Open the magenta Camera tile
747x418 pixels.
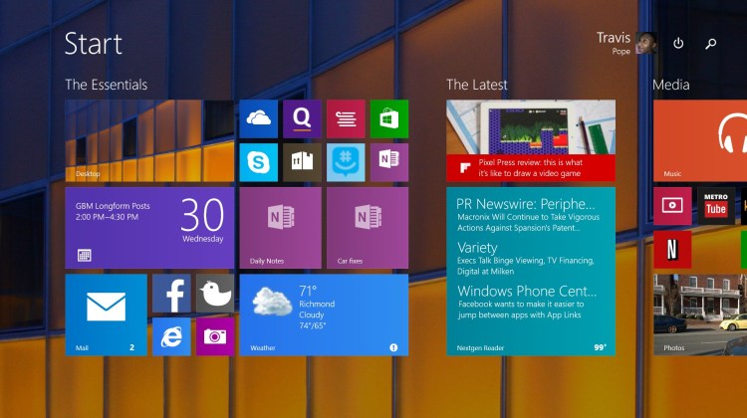(215, 336)
